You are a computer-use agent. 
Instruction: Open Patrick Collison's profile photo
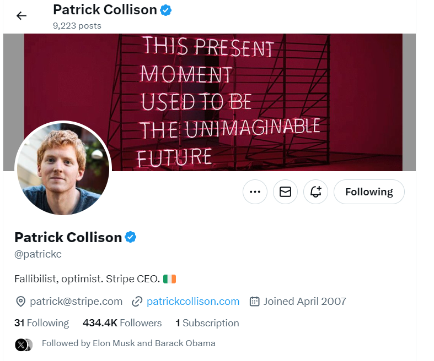click(63, 168)
